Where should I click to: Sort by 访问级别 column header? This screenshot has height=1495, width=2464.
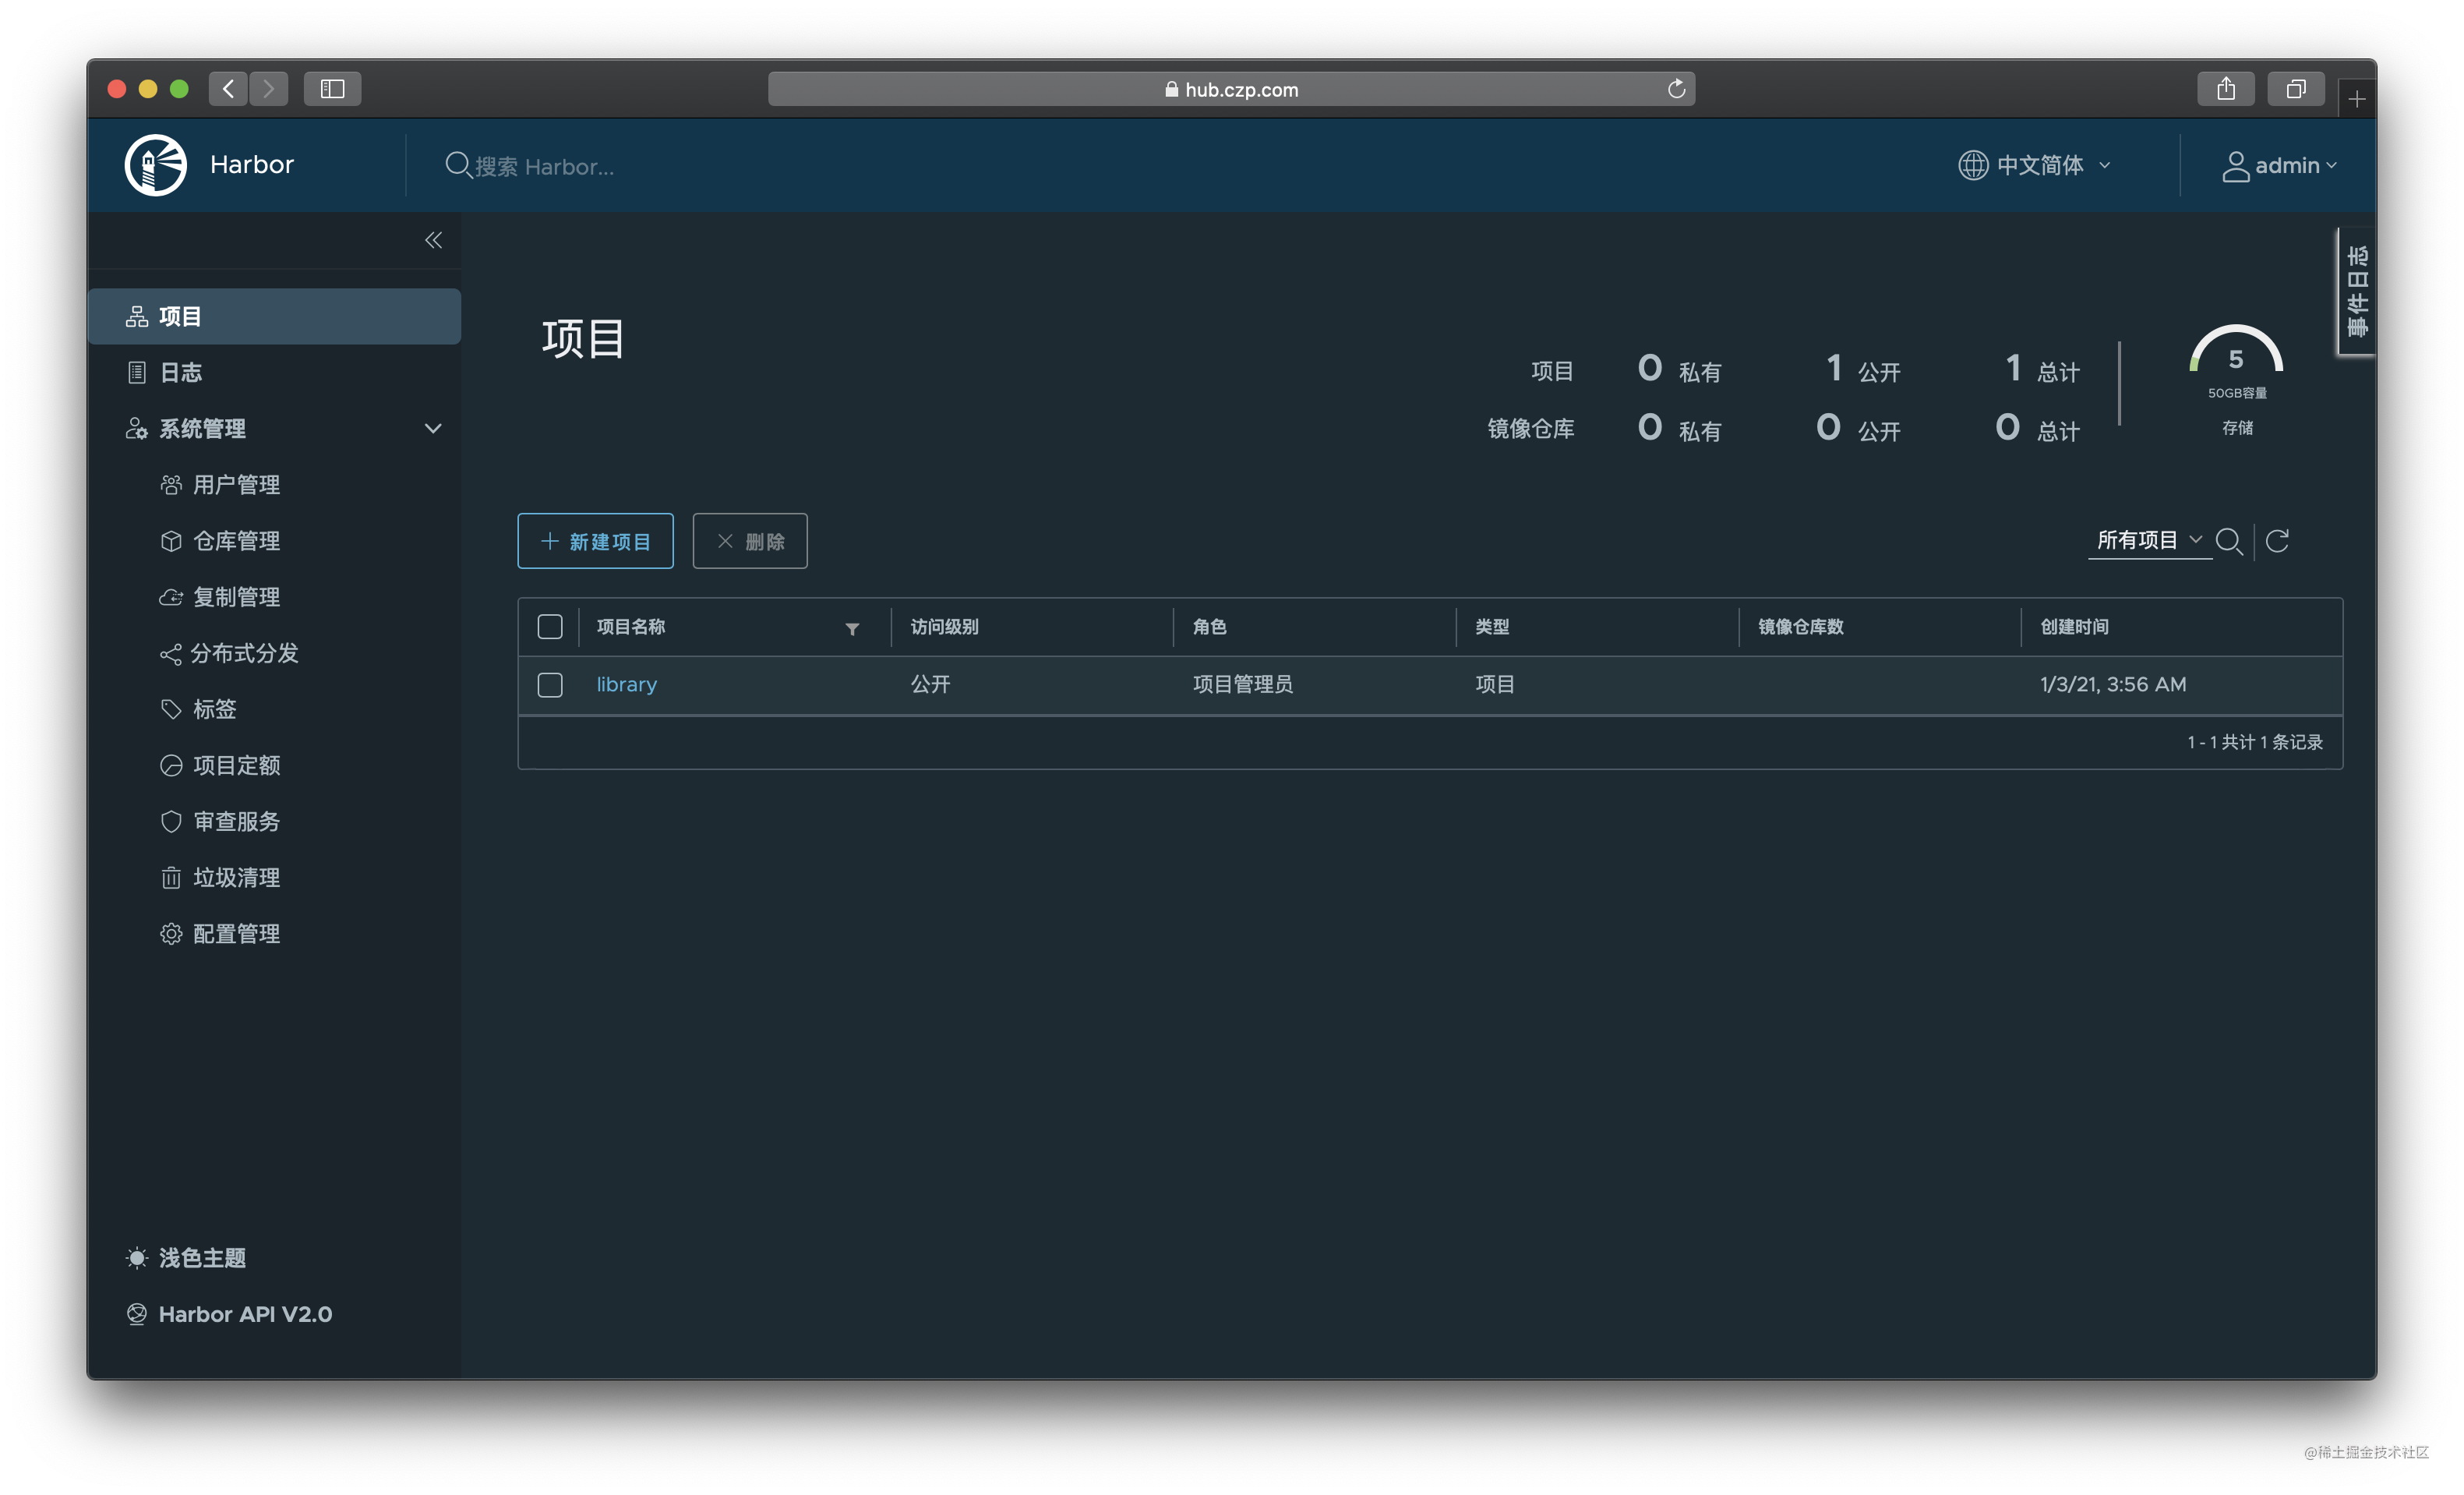944,626
